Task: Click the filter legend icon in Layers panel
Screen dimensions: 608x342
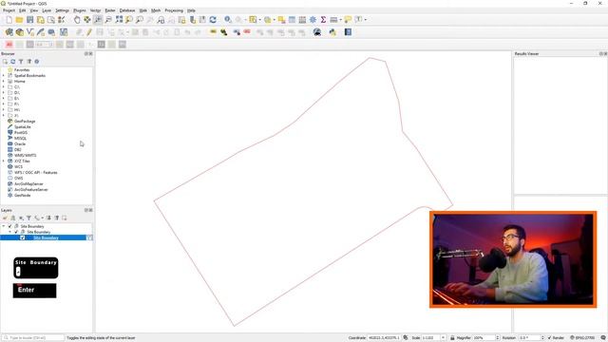Action: pyautogui.click(x=28, y=218)
